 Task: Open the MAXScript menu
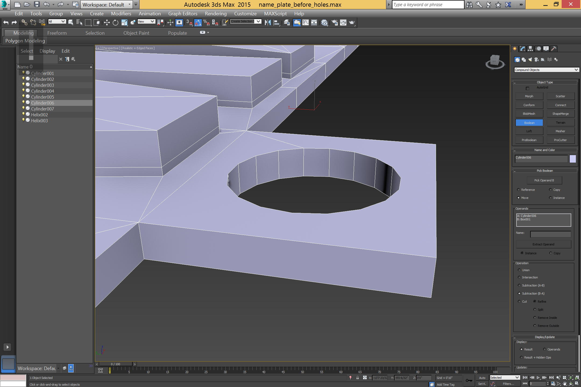[275, 14]
